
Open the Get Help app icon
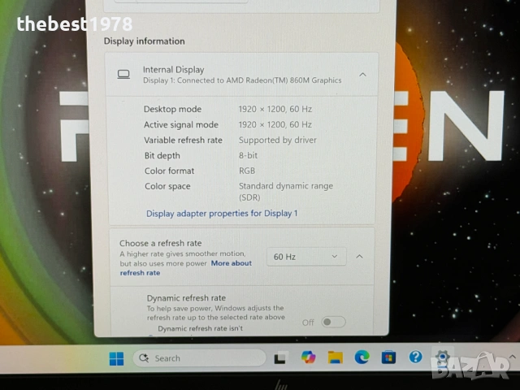[415, 357]
